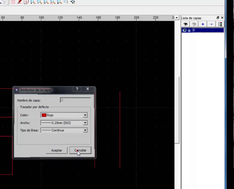Click the zoom-to-selection magnifier with red corners
This screenshot has height=189, width=234.
click(53, 2)
